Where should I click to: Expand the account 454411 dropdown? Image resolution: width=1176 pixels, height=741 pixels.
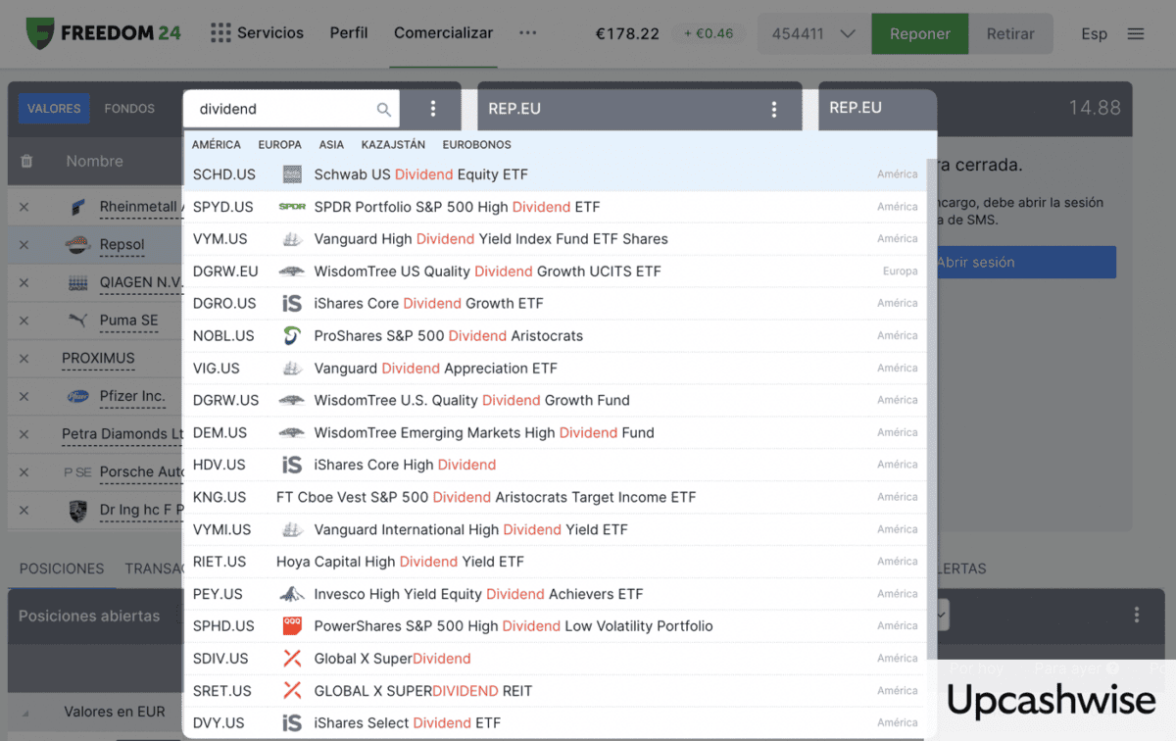[x=813, y=33]
